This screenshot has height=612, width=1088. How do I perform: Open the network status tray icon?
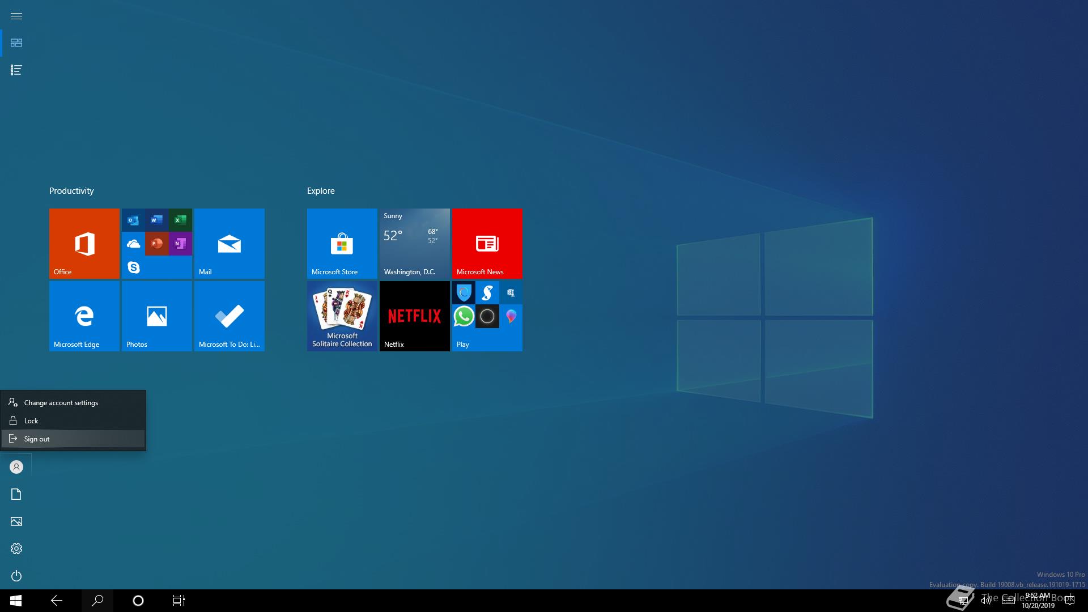pyautogui.click(x=963, y=601)
